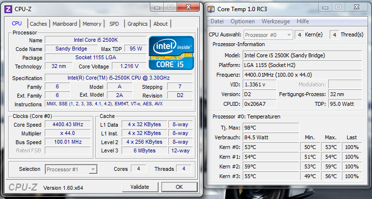Click the Package value Socket 1155 LGA
Image resolution: width=372 pixels, height=199 pixels.
point(96,57)
